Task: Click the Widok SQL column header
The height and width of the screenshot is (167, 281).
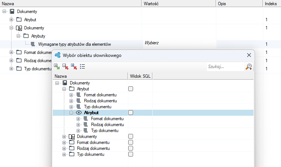Action: (140, 76)
